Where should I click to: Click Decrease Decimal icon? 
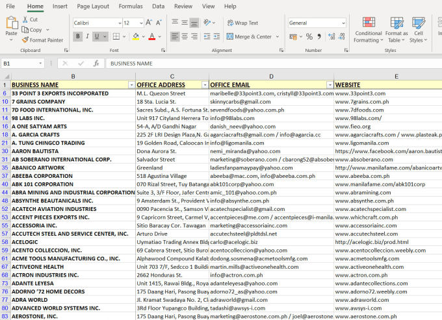341,36
